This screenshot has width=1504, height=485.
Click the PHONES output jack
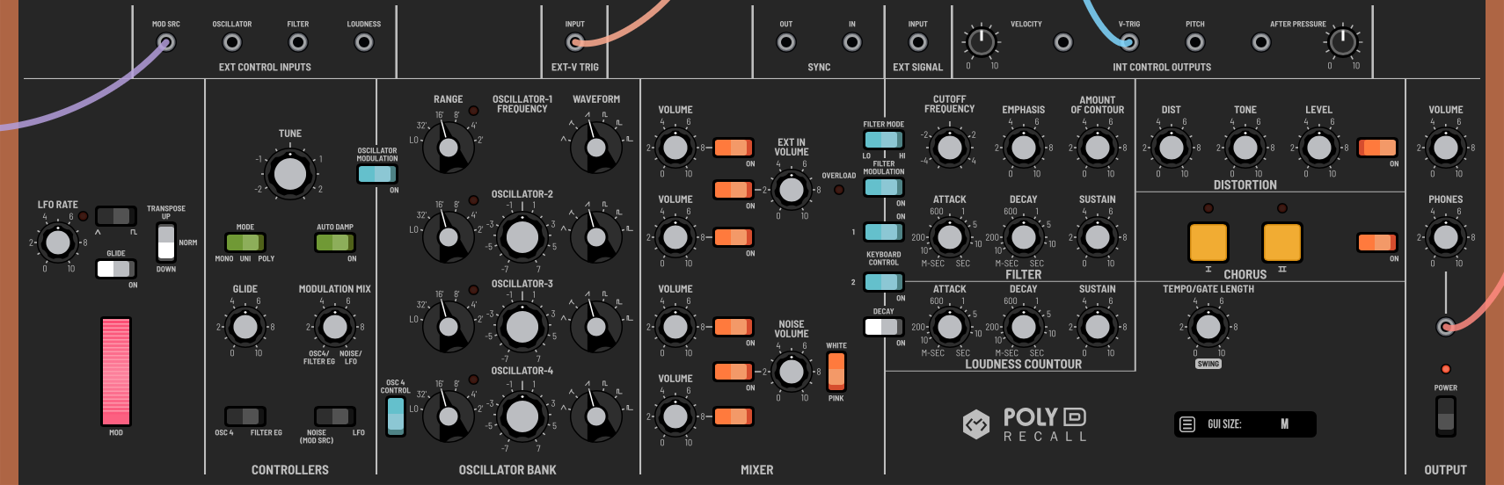click(1445, 327)
